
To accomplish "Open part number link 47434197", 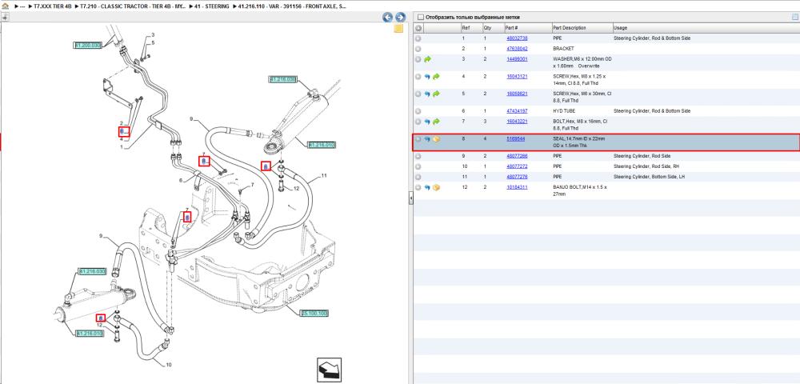I will [x=517, y=111].
